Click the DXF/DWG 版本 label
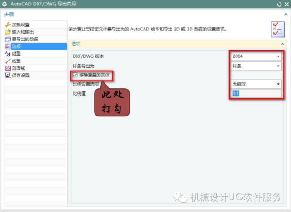 [x=88, y=56]
